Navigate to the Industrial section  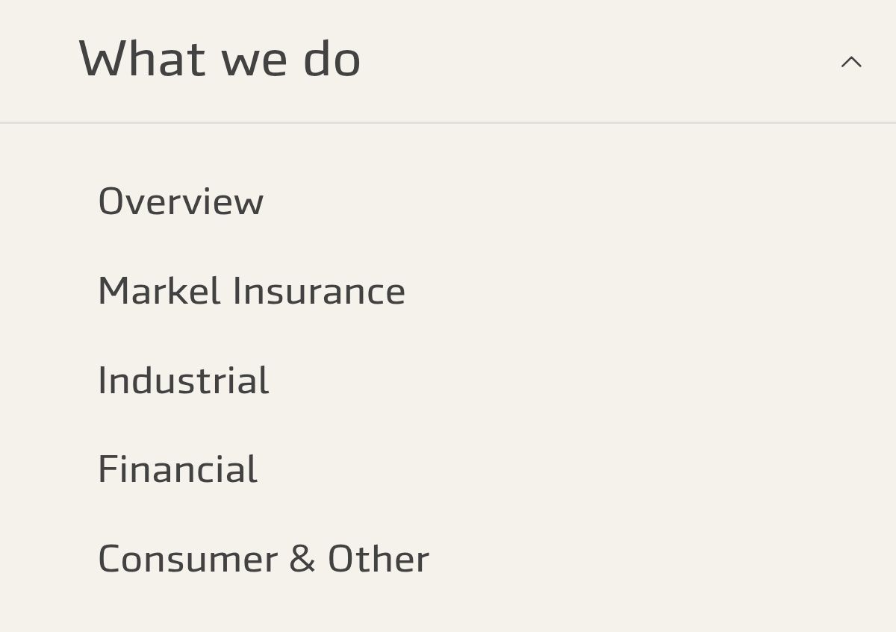tap(183, 381)
